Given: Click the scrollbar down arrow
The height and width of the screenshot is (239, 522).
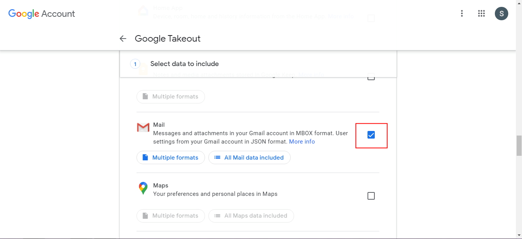Looking at the screenshot, I should click(519, 235).
